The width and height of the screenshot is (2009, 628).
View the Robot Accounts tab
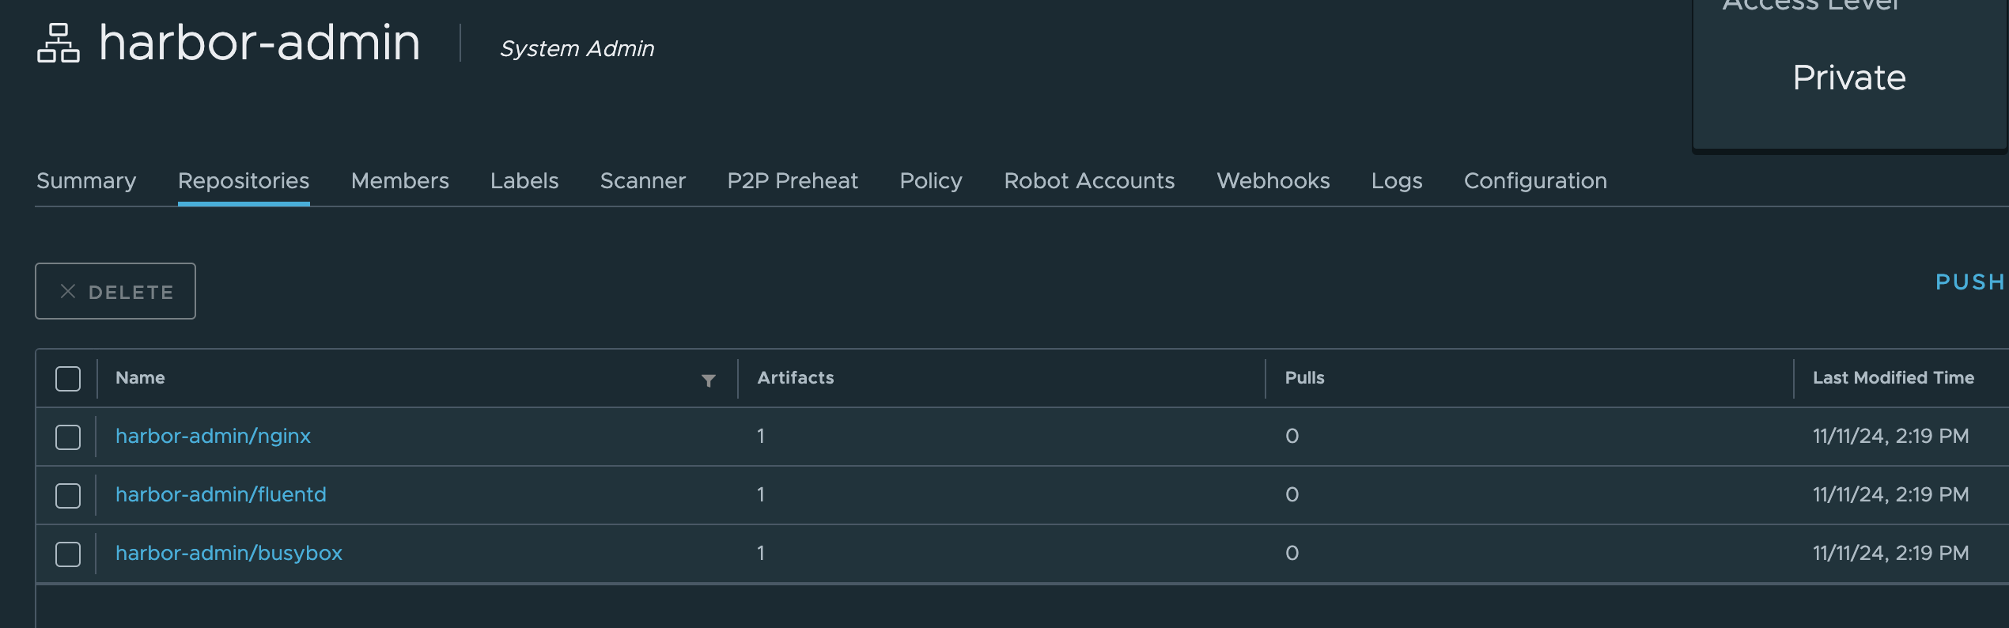point(1089,181)
